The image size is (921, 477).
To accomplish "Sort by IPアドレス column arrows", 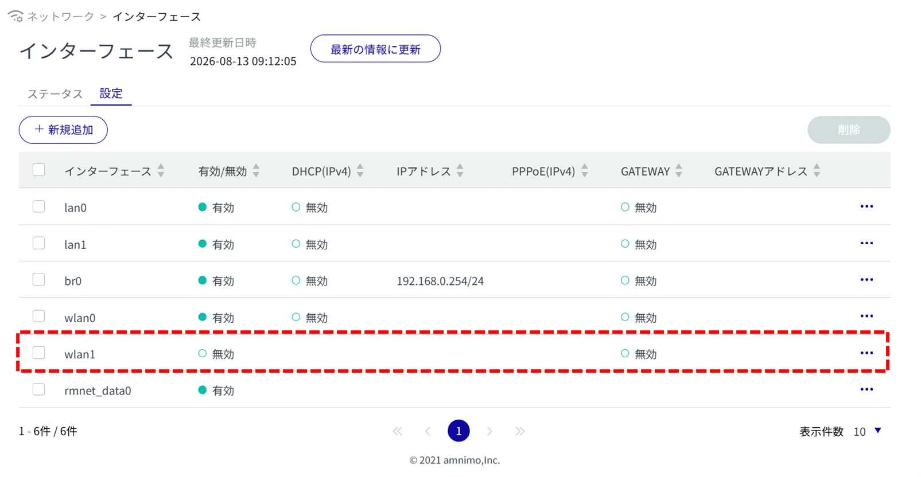I will coord(460,170).
